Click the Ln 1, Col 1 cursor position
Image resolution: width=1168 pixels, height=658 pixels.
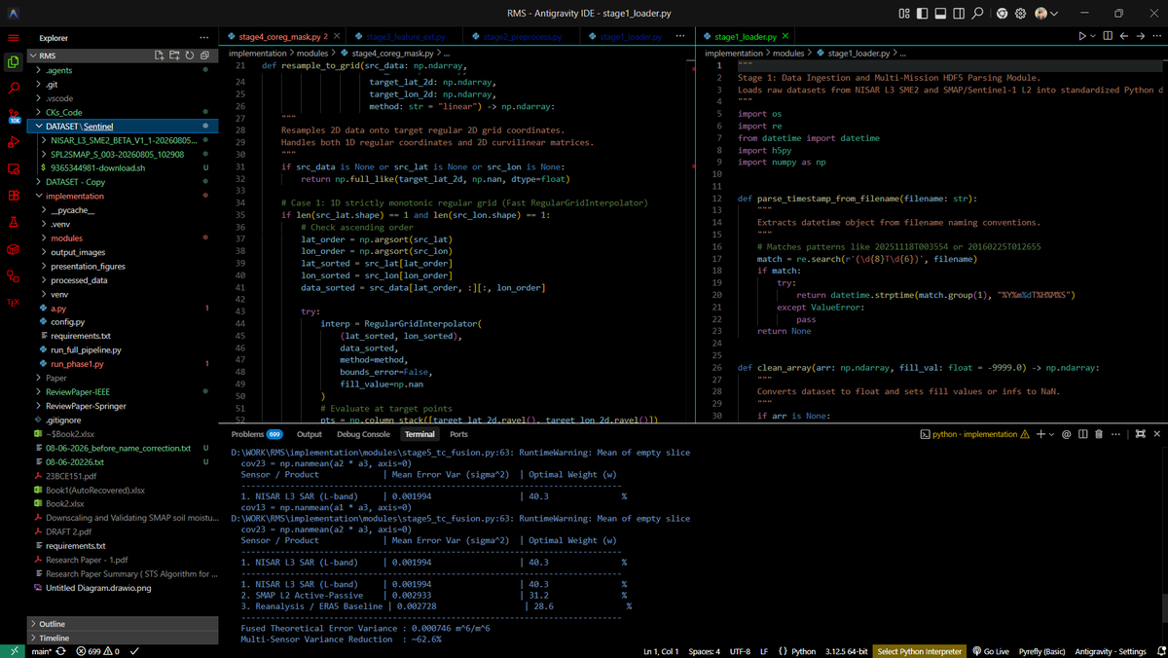(x=661, y=651)
